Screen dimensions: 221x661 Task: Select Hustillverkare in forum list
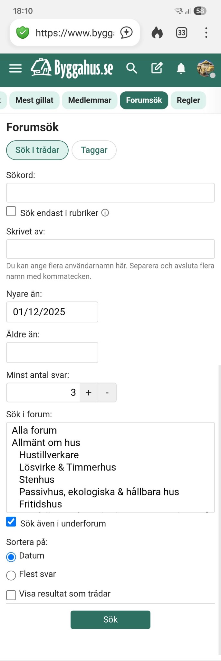tap(49, 455)
